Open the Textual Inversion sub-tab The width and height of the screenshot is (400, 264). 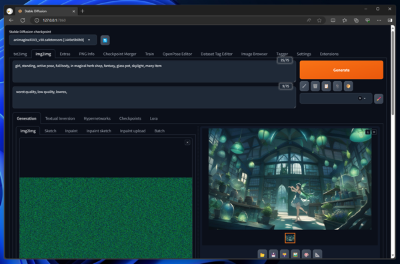[60, 118]
